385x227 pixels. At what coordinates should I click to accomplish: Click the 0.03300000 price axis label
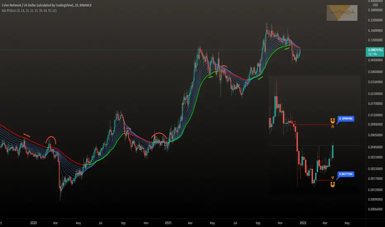[375, 82]
